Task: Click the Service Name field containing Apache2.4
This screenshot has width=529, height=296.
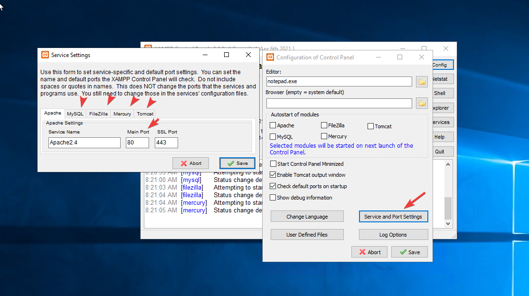Action: click(85, 143)
